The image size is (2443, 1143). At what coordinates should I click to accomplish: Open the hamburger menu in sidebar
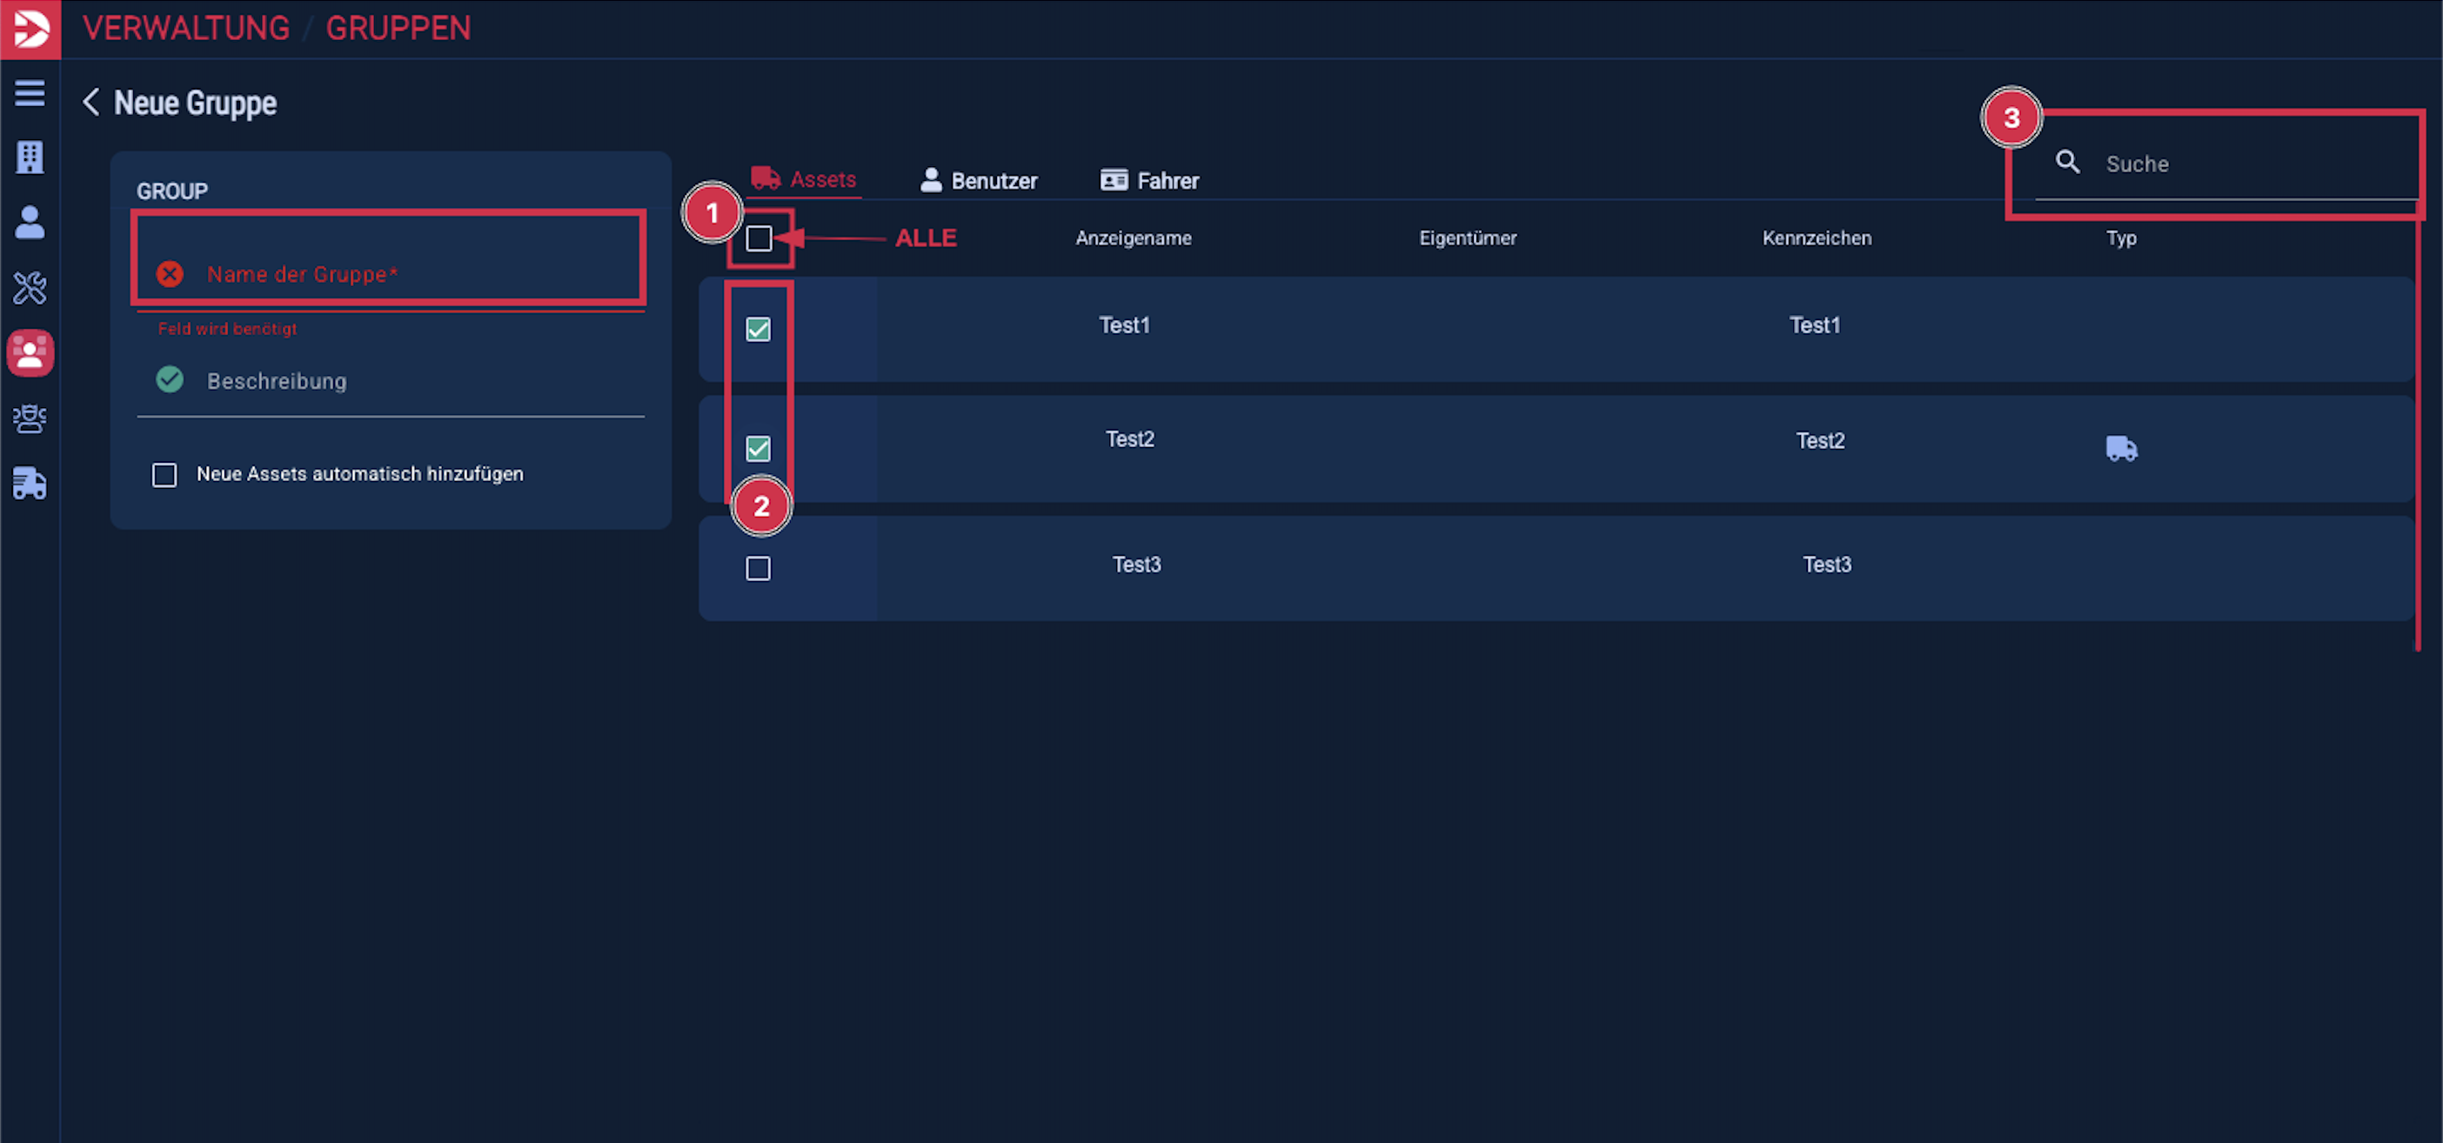click(x=30, y=93)
